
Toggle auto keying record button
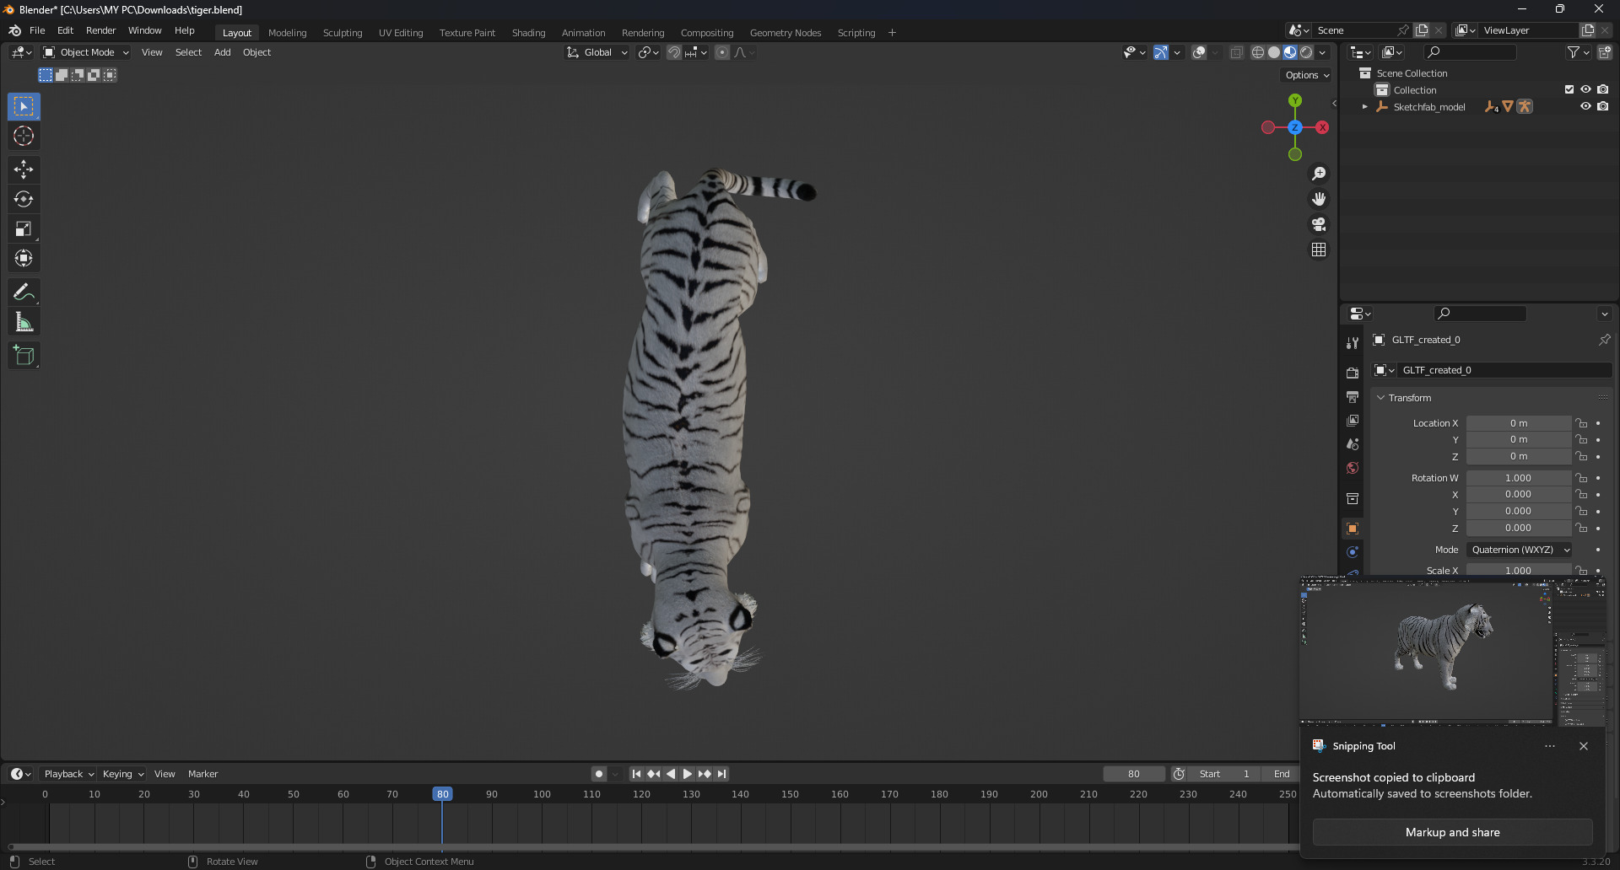(599, 774)
